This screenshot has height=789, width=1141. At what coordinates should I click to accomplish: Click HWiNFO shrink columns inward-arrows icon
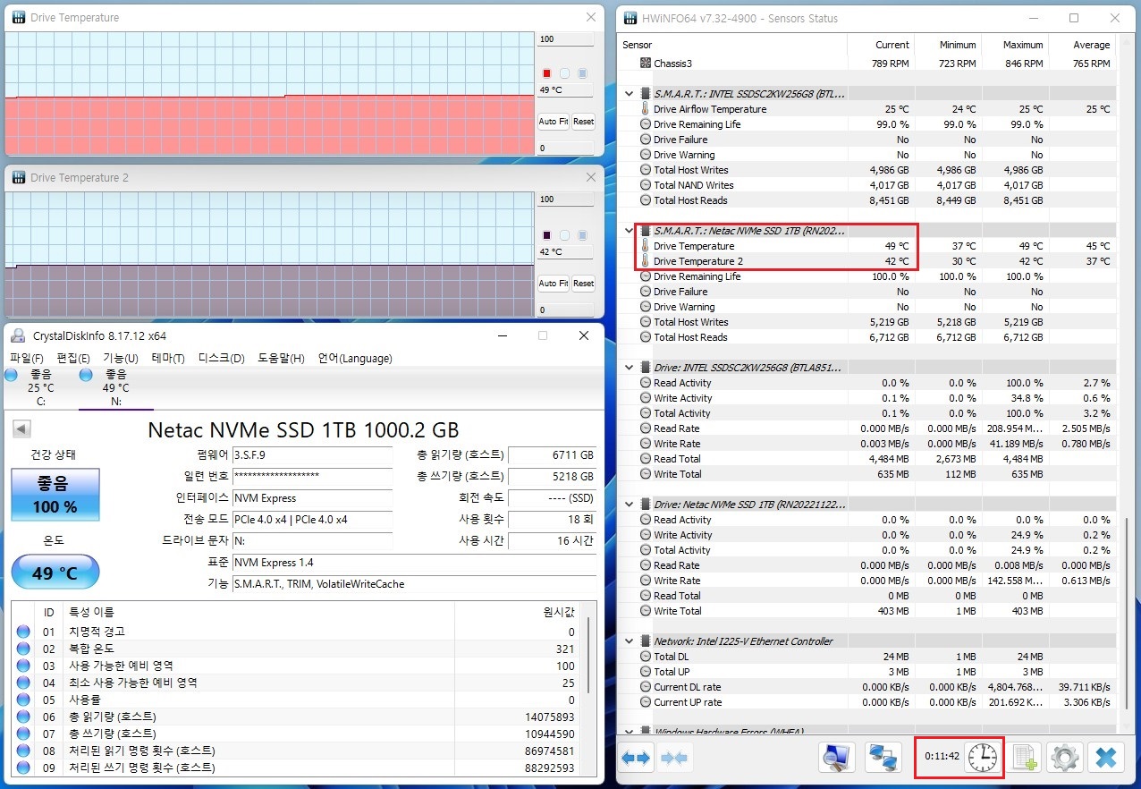pos(674,758)
